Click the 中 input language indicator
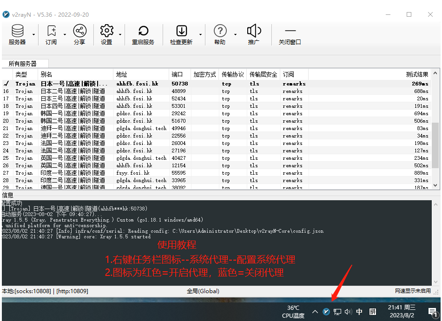The width and height of the screenshot is (442, 321). pos(359,311)
